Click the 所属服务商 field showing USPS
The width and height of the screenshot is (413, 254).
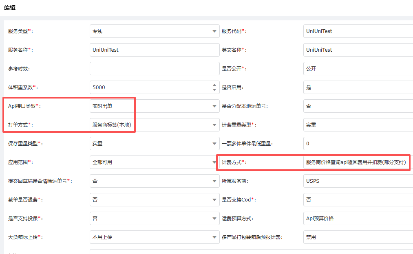coord(358,181)
